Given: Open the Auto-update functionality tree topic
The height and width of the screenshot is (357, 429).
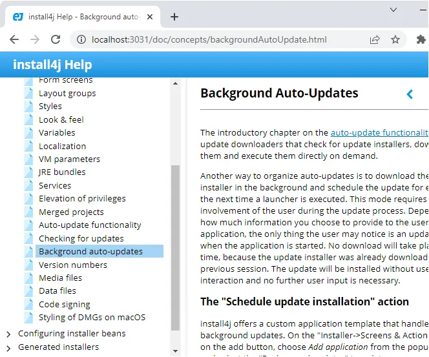Looking at the screenshot, I should [90, 225].
